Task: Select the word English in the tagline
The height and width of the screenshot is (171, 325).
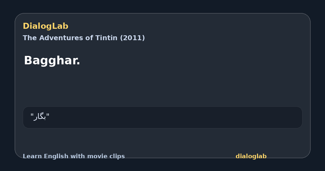Action: (x=55, y=156)
